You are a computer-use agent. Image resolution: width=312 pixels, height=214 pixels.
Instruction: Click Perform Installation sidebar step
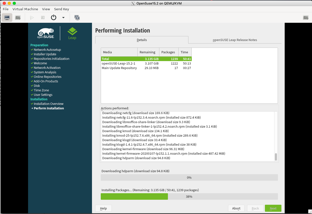49,108
